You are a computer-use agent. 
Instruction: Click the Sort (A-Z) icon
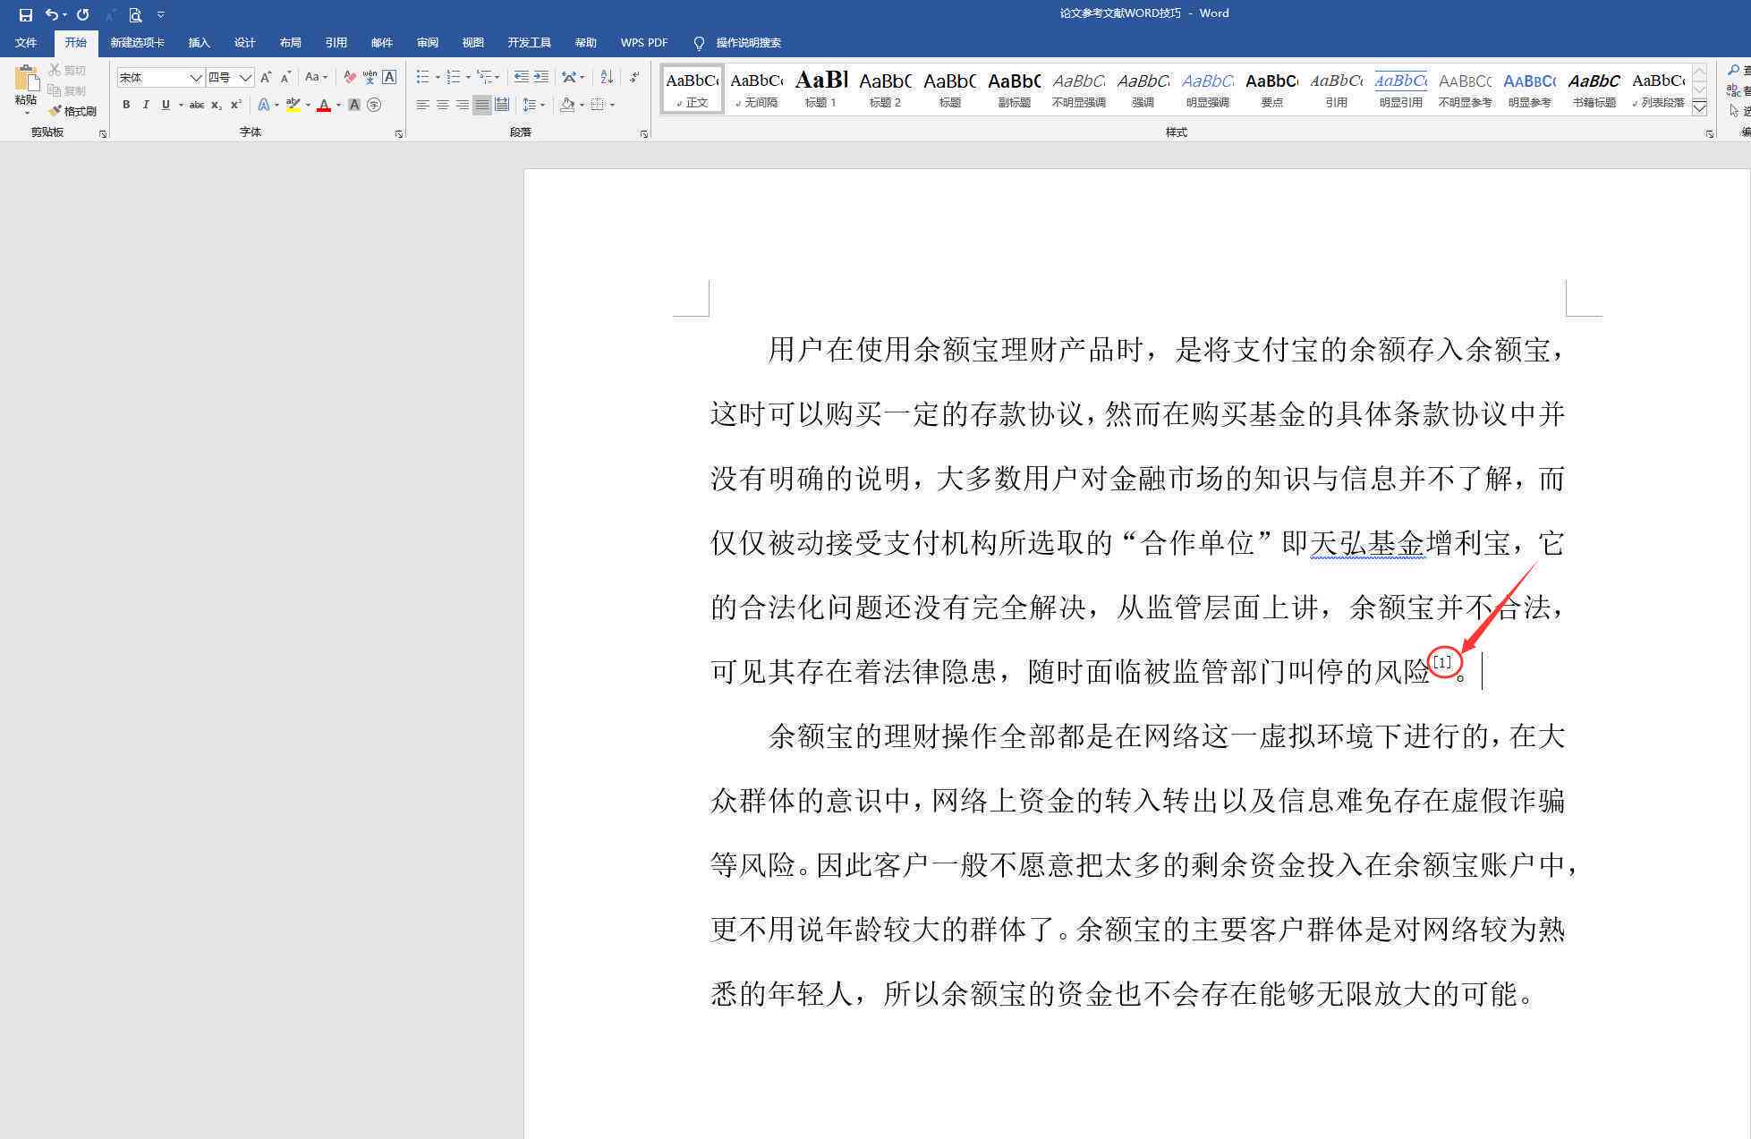coord(607,78)
